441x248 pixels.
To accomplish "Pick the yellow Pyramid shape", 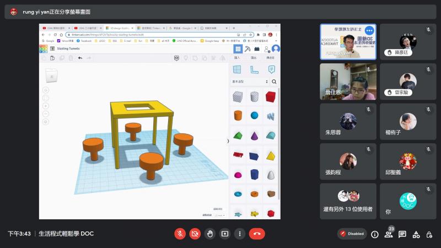I will [x=271, y=155].
